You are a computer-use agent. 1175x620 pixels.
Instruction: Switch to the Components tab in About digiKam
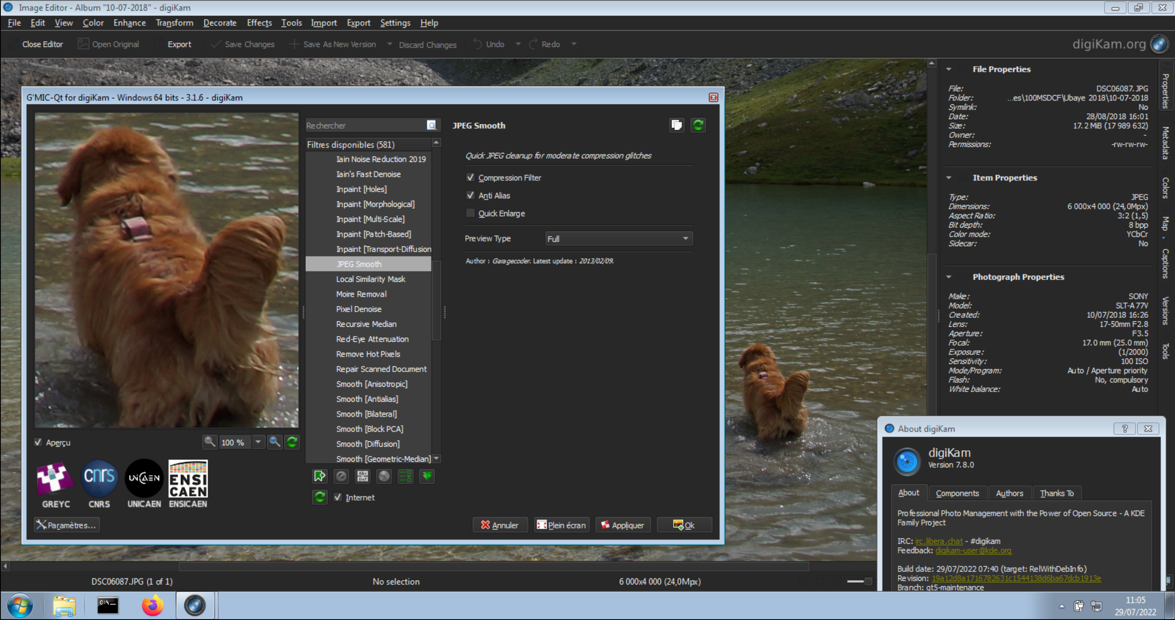pos(957,493)
